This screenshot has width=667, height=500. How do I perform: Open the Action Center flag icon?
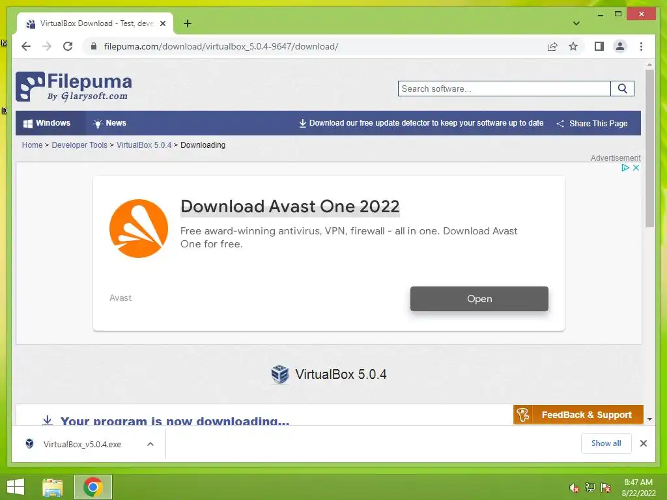[606, 487]
